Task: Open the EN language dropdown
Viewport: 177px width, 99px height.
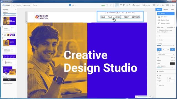Action: point(163,5)
